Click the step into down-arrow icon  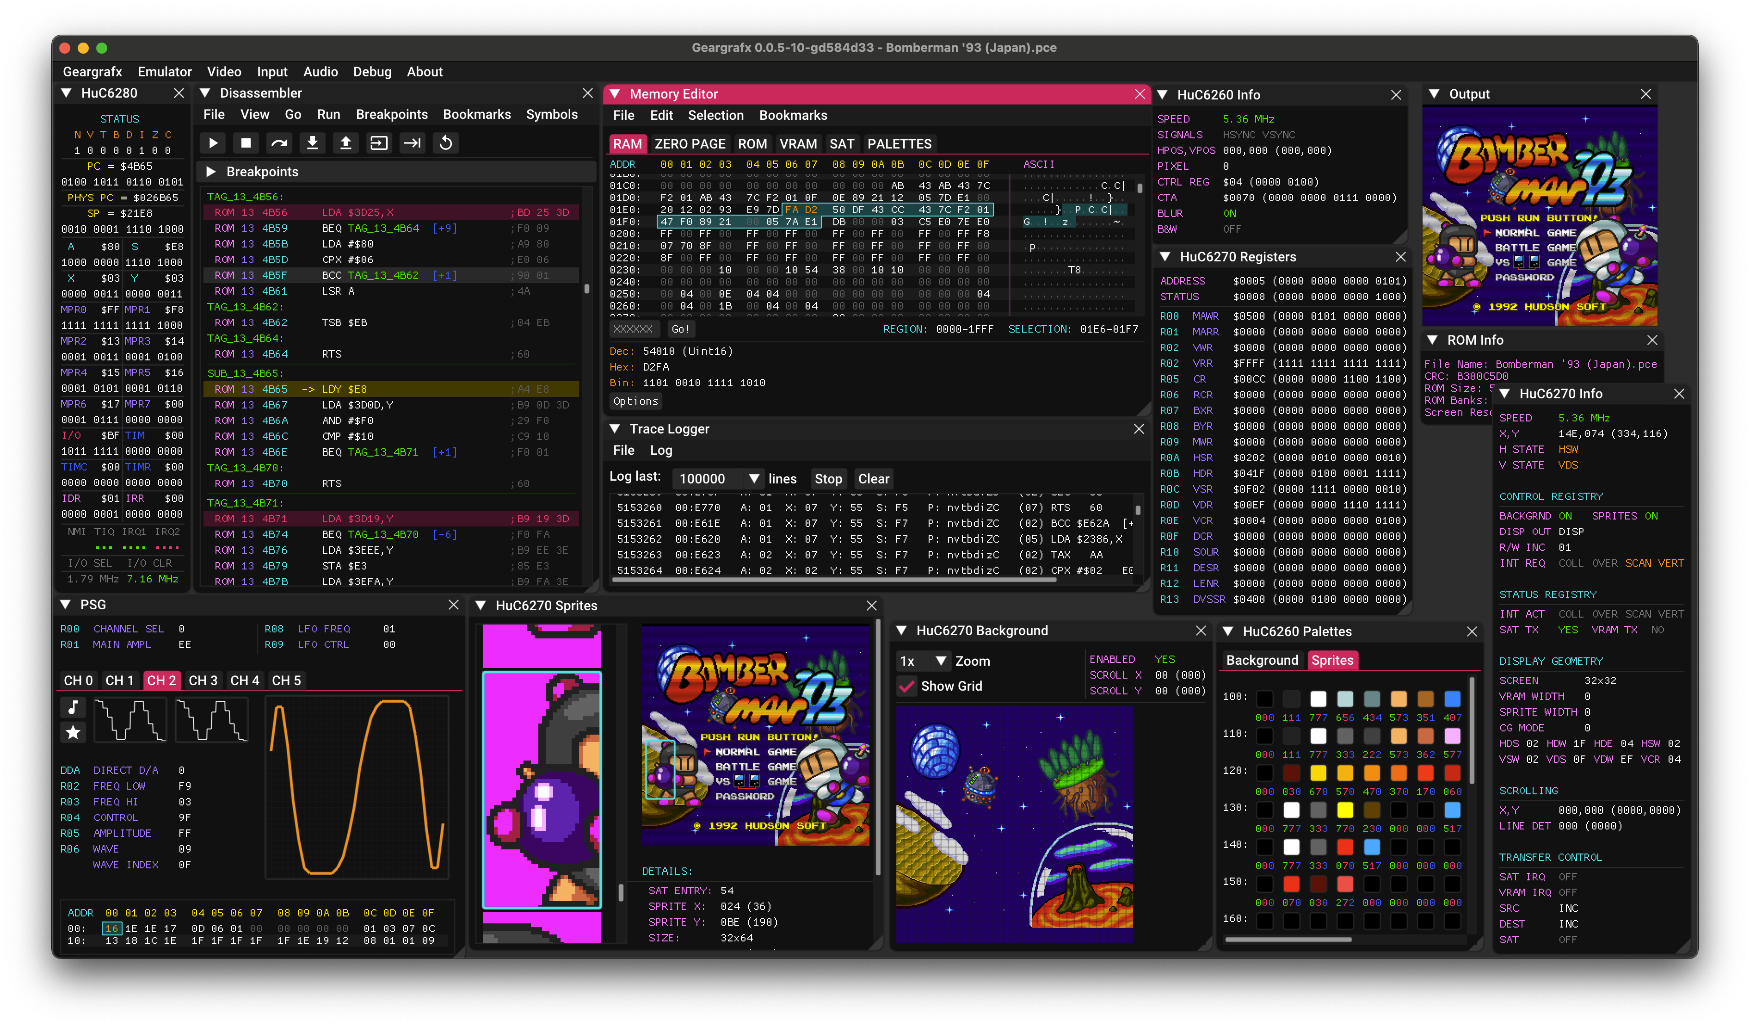(313, 143)
